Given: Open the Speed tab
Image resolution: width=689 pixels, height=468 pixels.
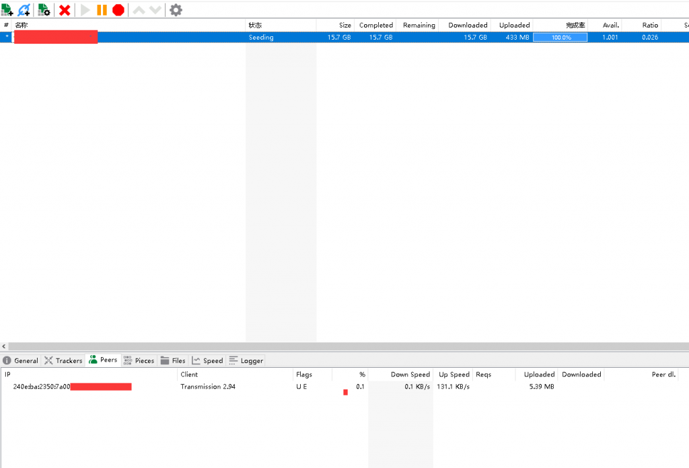Looking at the screenshot, I should 207,360.
